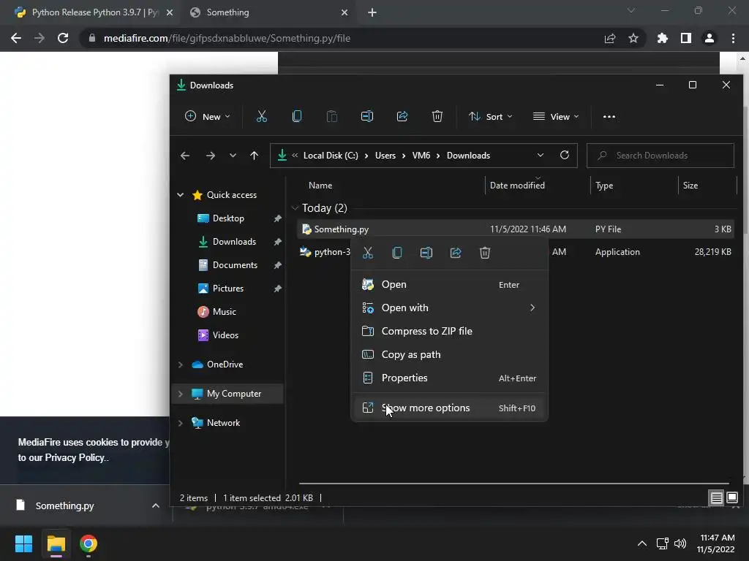Open Windows Start menu
This screenshot has width=749, height=561.
23,543
